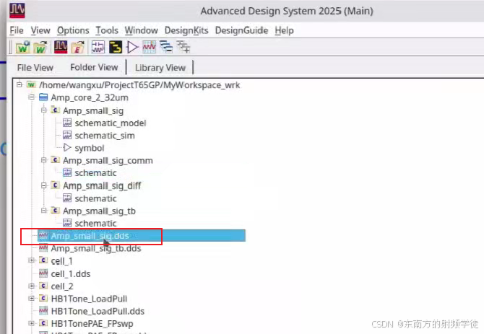Select the Amp_small_sig cell row
Screen dimensions: 484x334
click(x=87, y=110)
